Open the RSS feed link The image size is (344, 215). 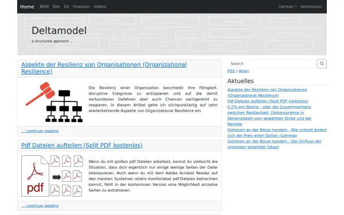point(231,71)
